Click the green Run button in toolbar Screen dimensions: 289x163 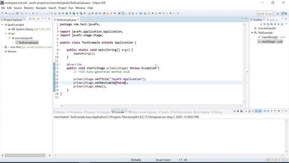coord(66,13)
